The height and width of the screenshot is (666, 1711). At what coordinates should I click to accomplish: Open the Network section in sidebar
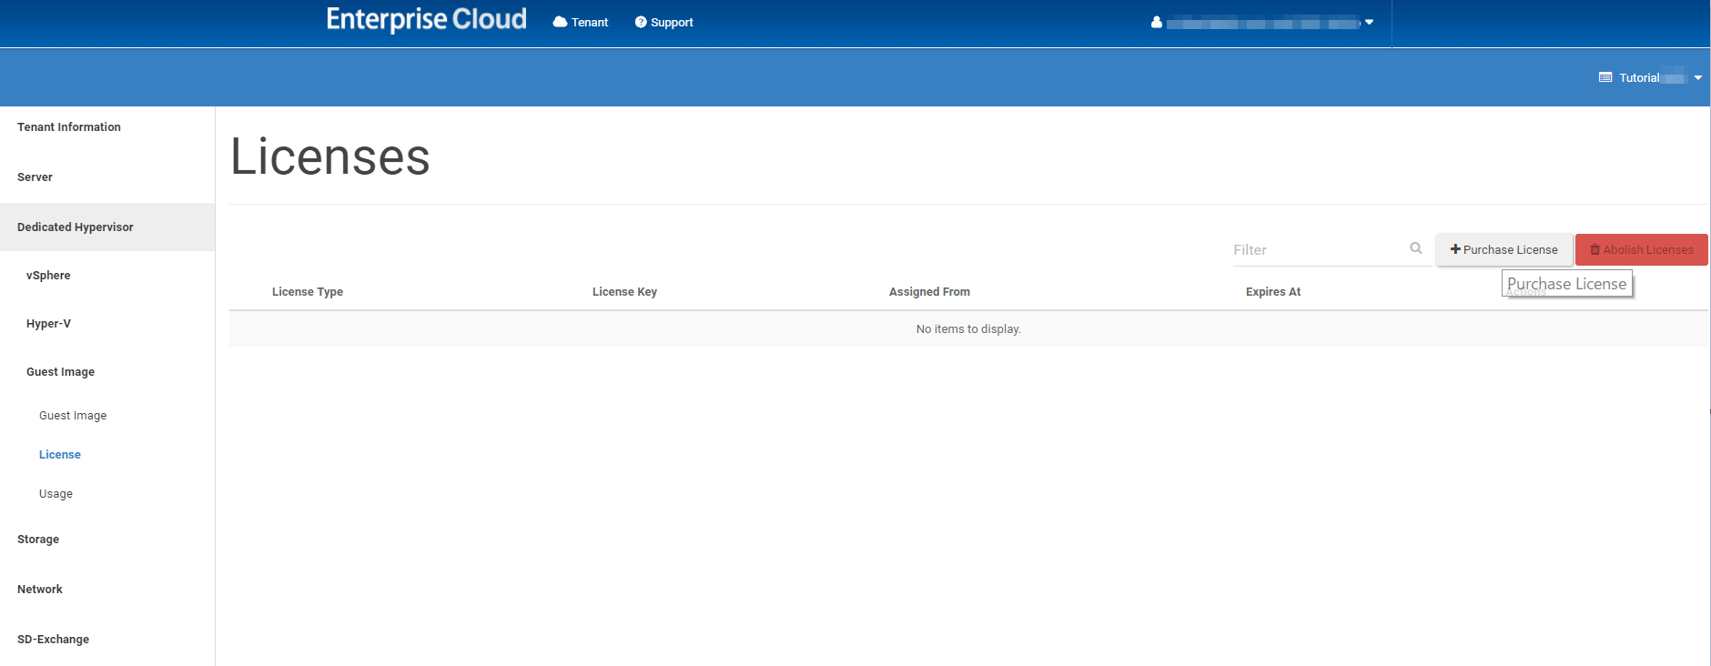click(x=40, y=590)
